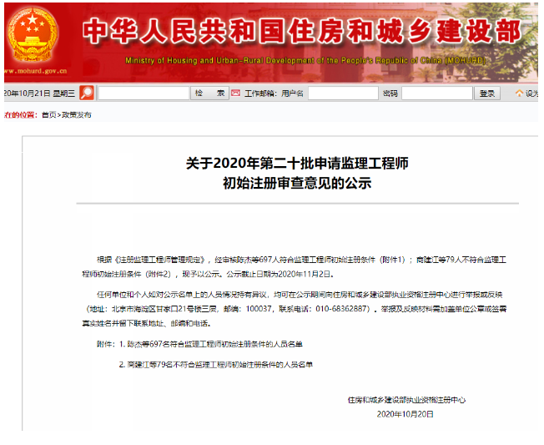Click the red work mailbox envelope icon

(x=236, y=93)
